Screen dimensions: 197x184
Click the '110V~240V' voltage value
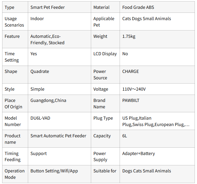(134, 89)
